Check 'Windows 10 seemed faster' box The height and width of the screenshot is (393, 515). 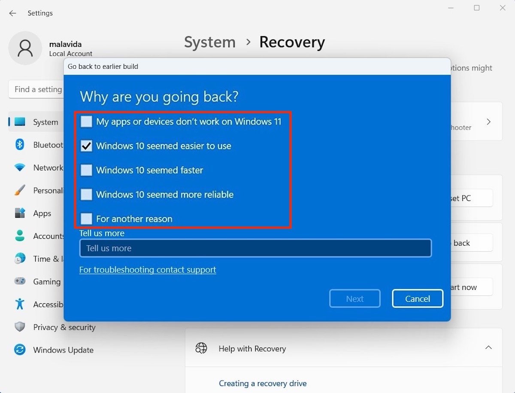coord(87,170)
